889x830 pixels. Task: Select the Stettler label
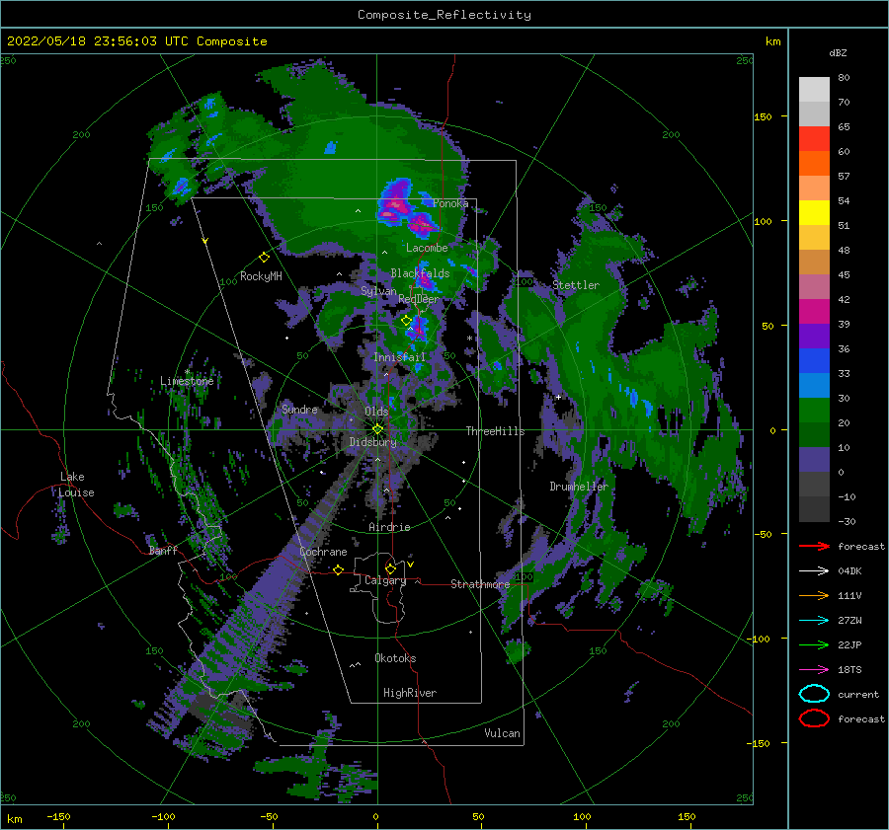(x=576, y=285)
